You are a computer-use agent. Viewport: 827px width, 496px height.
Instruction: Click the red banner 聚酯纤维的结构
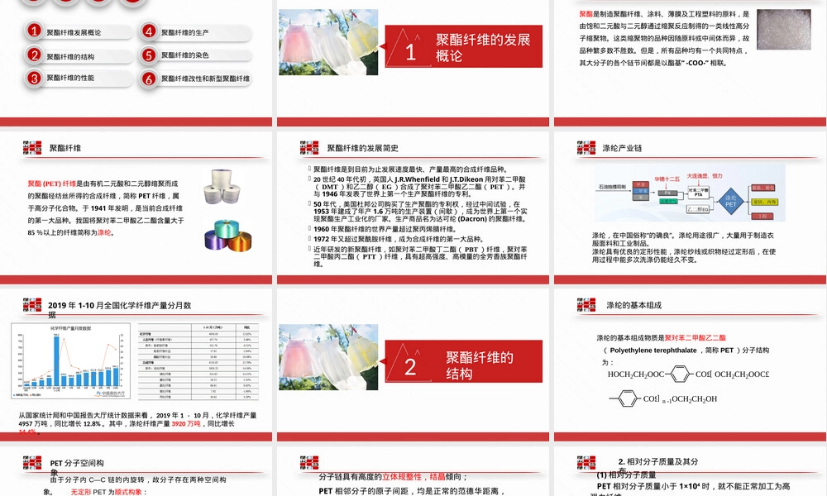pos(464,361)
